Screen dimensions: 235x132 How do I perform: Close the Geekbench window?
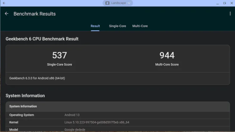pyautogui.click(x=232, y=3)
